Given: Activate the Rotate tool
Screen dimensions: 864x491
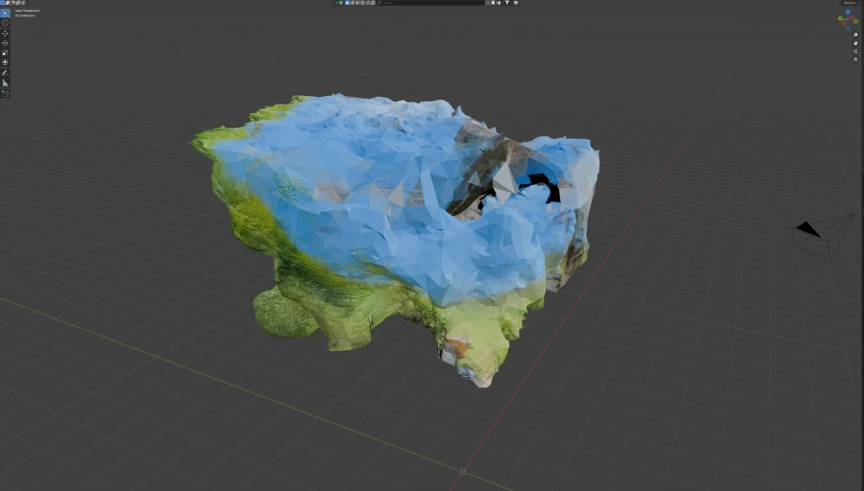Looking at the screenshot, I should tap(5, 43).
